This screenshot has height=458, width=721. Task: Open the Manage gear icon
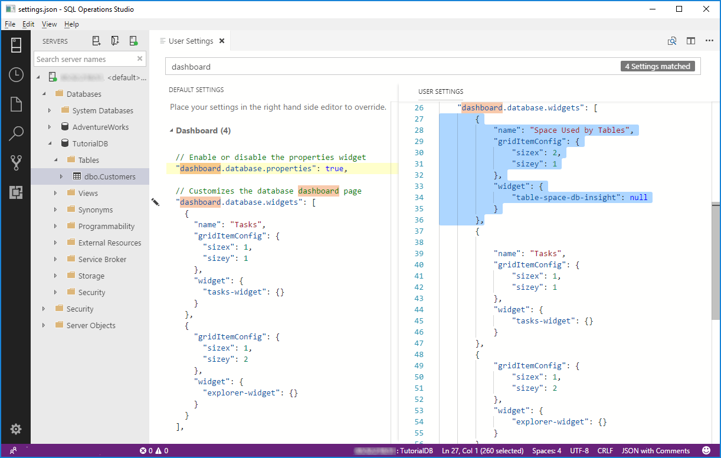(x=16, y=429)
